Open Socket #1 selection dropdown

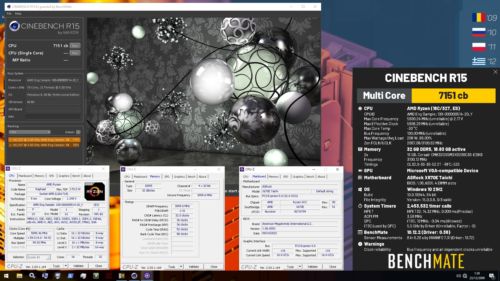pos(48,257)
